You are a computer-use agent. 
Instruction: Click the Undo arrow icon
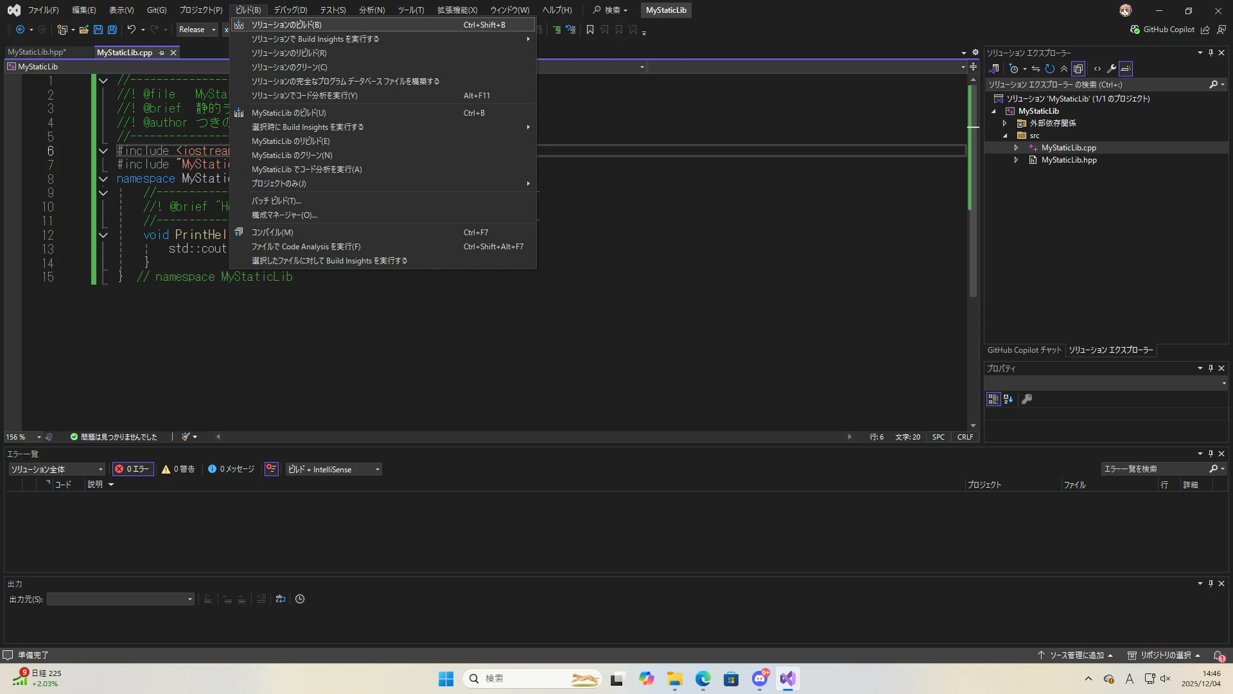[131, 30]
